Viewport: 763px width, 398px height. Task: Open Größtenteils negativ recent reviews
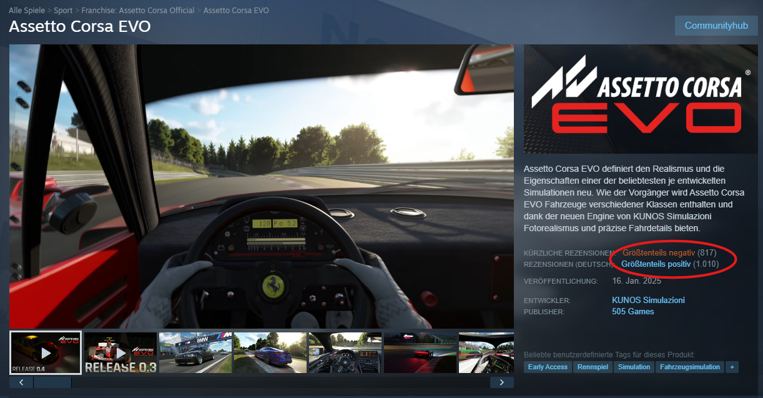click(659, 253)
